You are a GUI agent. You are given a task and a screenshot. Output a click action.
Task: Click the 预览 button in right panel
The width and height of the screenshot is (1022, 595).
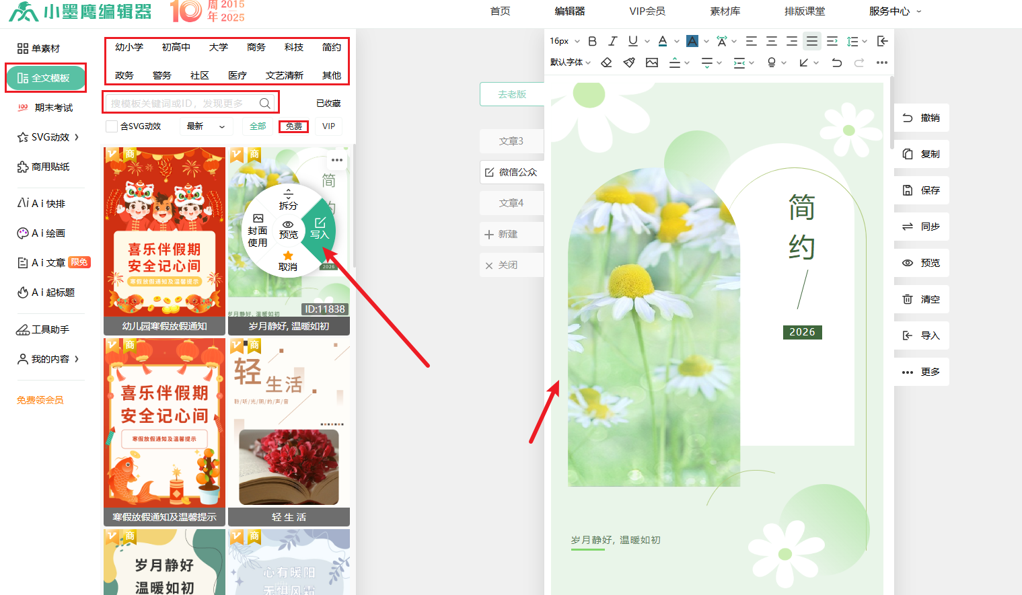[922, 263]
